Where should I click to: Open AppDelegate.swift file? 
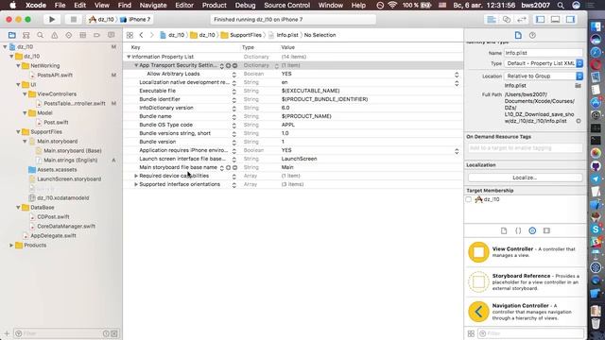coord(53,235)
